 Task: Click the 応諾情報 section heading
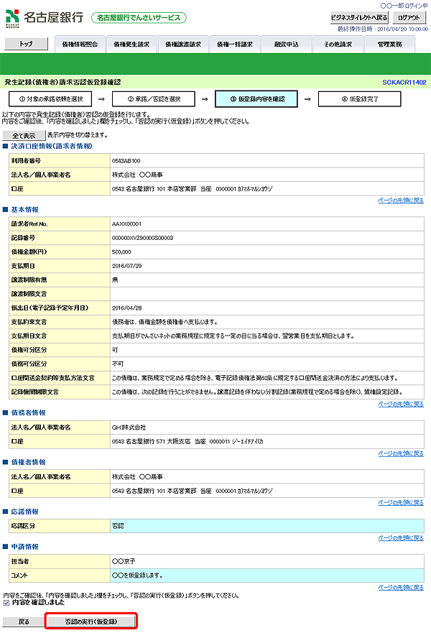click(24, 512)
